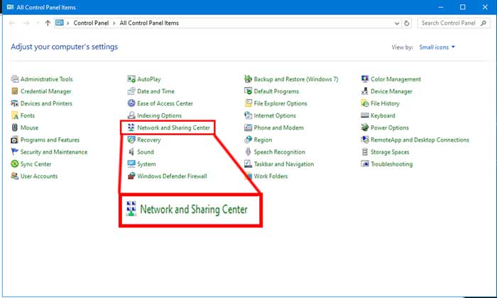Screen dimensions: 497x298
Task: Click the Control Panel title bar icon
Action: click(x=10, y=7)
